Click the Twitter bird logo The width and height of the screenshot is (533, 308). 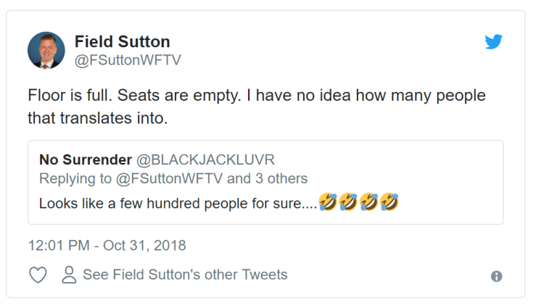pyautogui.click(x=493, y=42)
